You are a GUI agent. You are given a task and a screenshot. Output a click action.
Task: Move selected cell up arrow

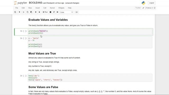pyautogui.click(x=36, y=12)
